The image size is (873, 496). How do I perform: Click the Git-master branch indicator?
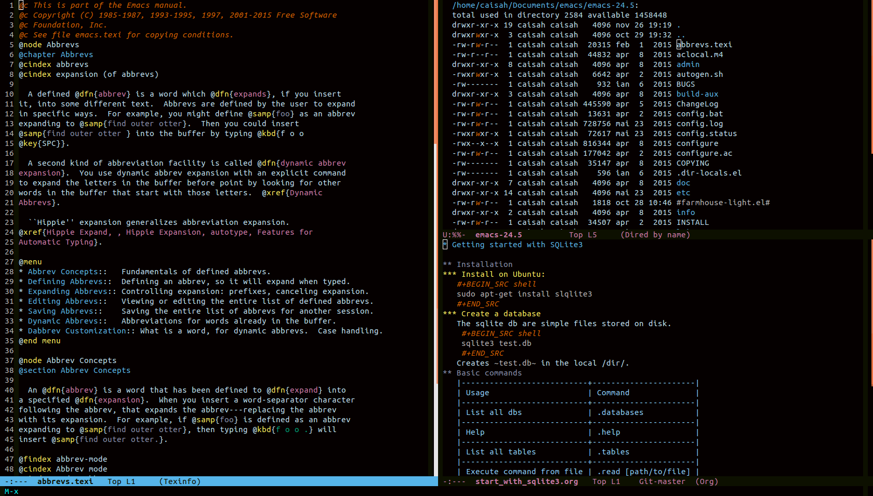click(x=662, y=481)
